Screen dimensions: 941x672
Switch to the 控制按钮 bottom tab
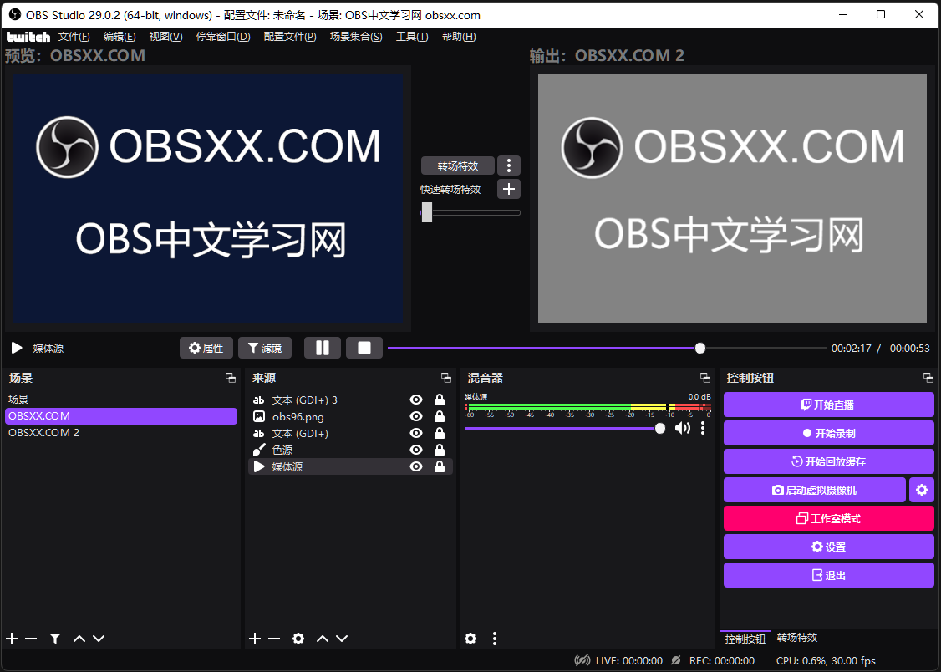[745, 639]
